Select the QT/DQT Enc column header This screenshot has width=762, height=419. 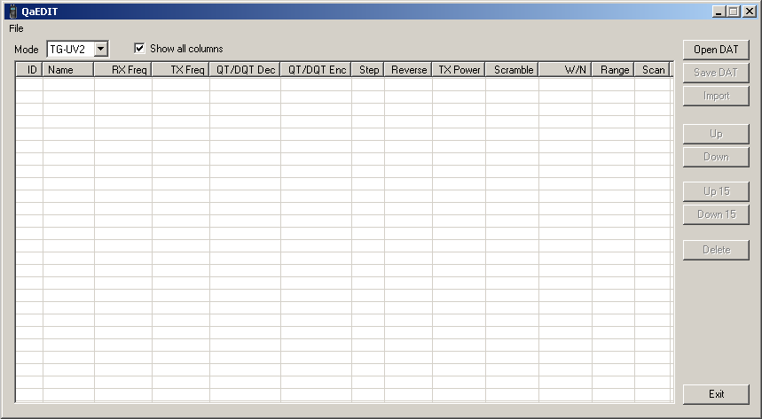pyautogui.click(x=316, y=69)
